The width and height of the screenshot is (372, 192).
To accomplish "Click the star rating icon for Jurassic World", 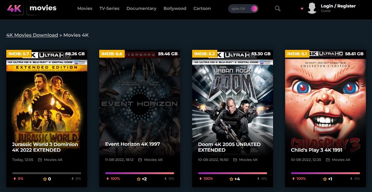I will (45, 179).
